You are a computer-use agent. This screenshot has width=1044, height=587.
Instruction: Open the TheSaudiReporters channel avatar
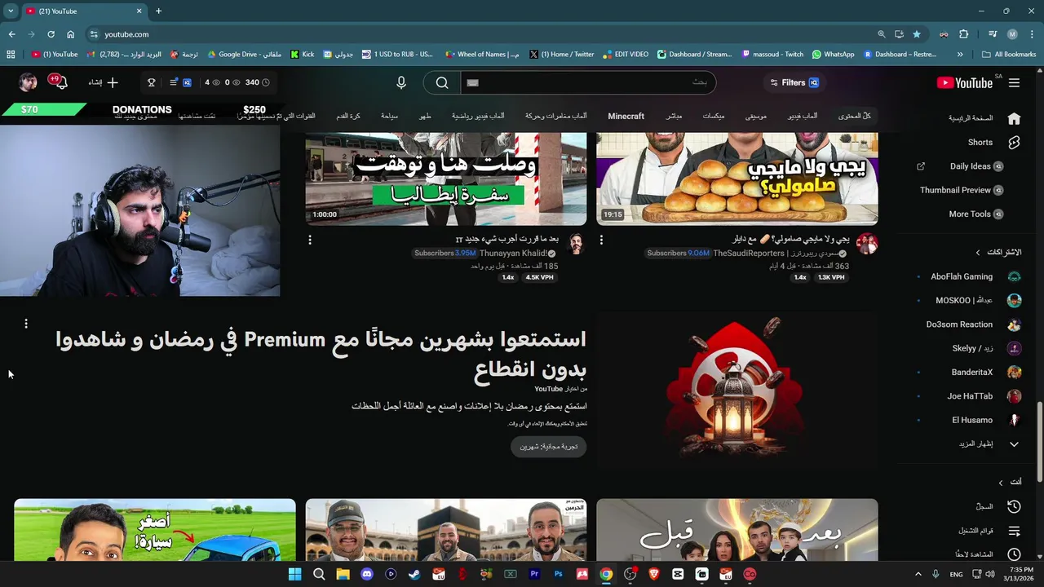867,244
